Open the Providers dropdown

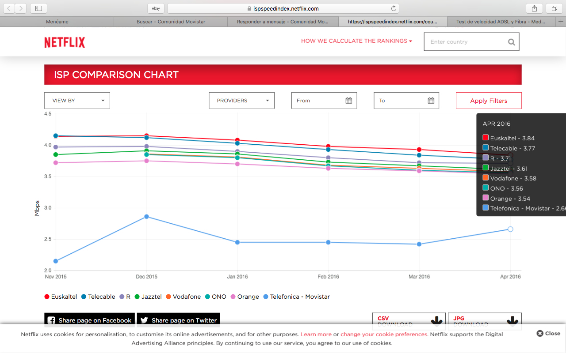click(x=241, y=101)
